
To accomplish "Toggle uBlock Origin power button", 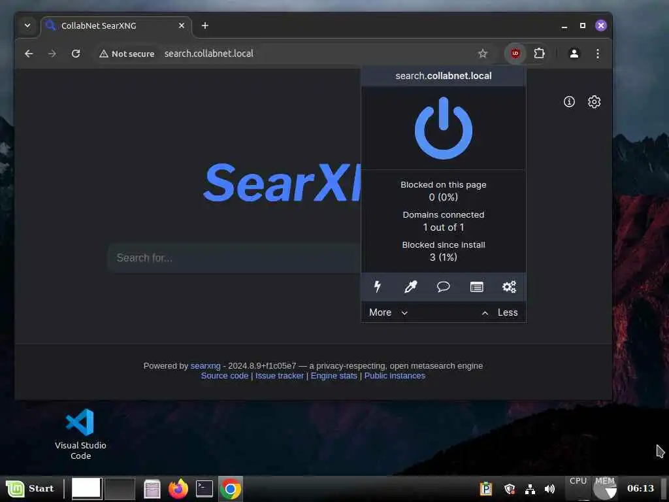I will [x=444, y=128].
